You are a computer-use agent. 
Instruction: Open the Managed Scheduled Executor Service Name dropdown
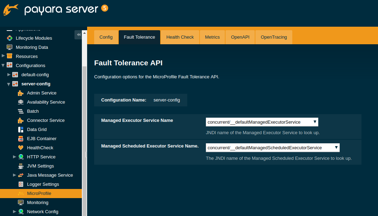[x=273, y=148]
